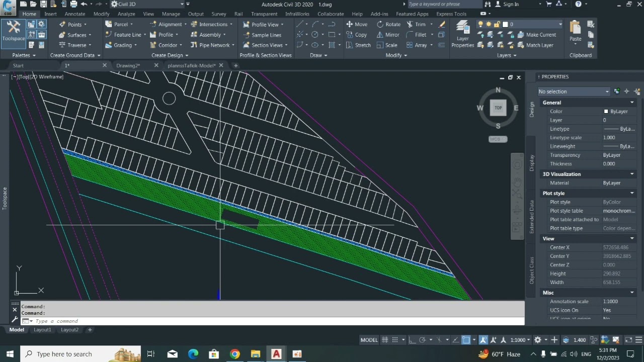Open the Annotate ribbon tab
Image resolution: width=644 pixels, height=362 pixels.
(x=74, y=14)
